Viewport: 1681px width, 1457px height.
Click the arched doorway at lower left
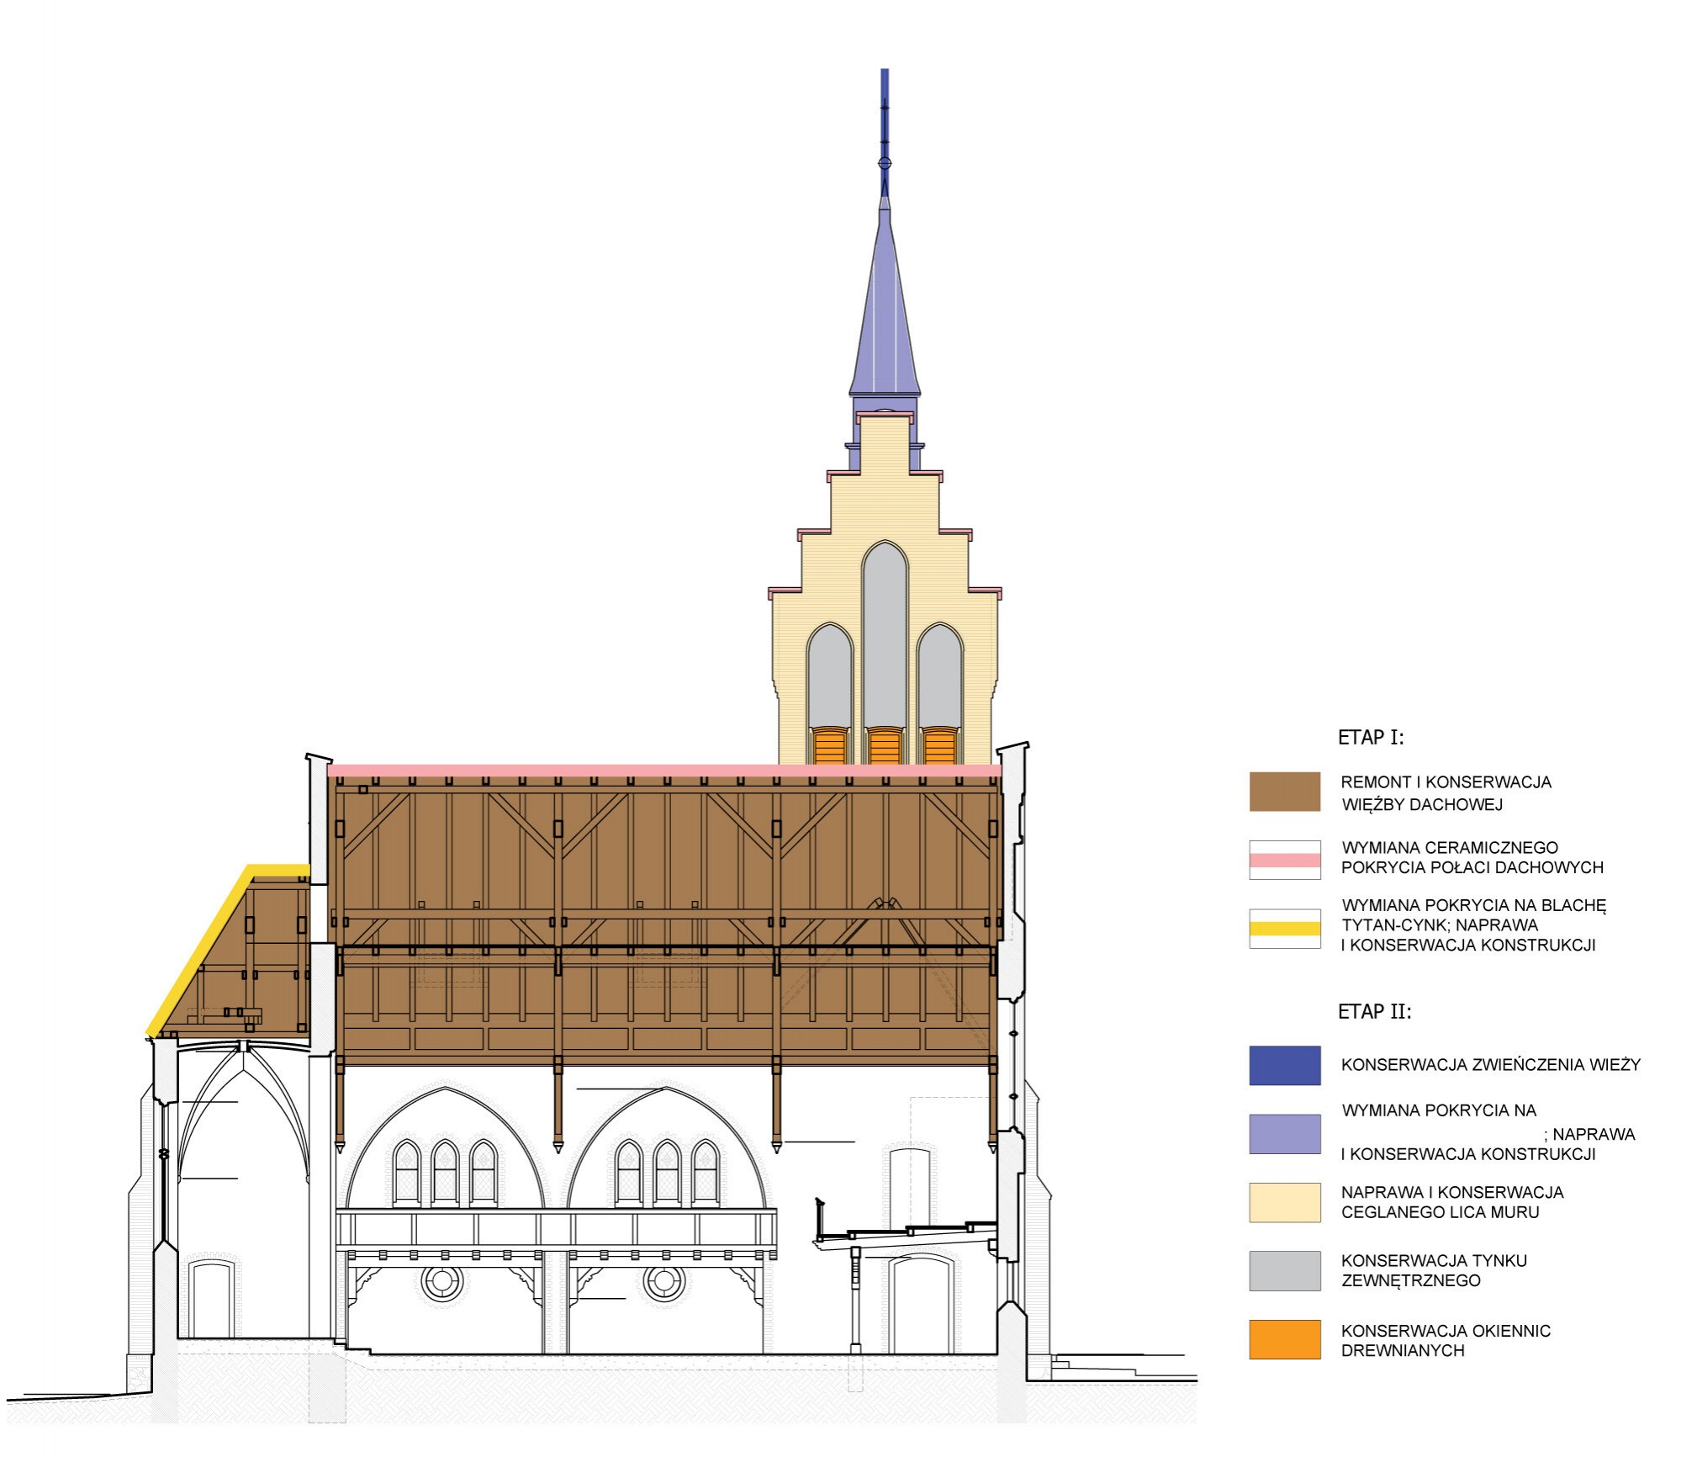coord(211,1298)
